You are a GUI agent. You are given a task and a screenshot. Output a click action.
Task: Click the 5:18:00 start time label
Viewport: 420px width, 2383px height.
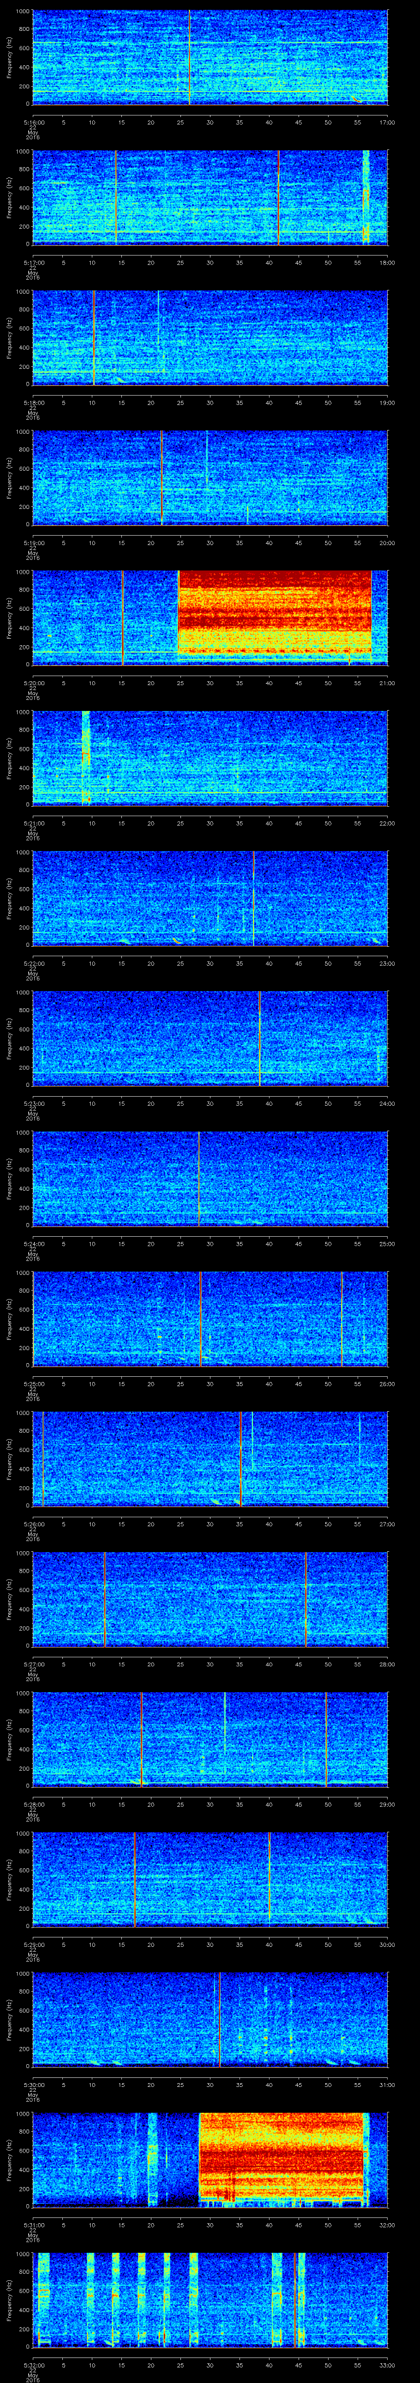click(x=33, y=403)
